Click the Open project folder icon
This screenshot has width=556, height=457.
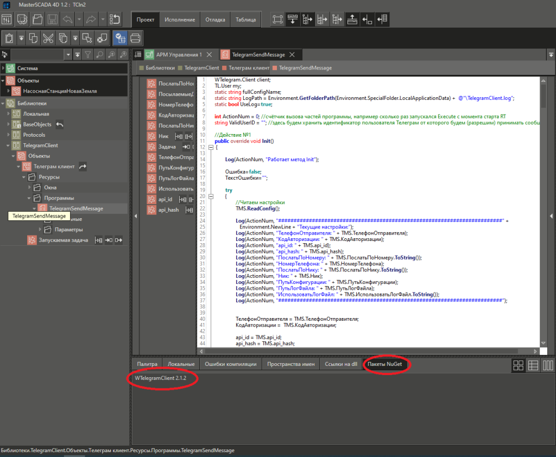coord(37,20)
